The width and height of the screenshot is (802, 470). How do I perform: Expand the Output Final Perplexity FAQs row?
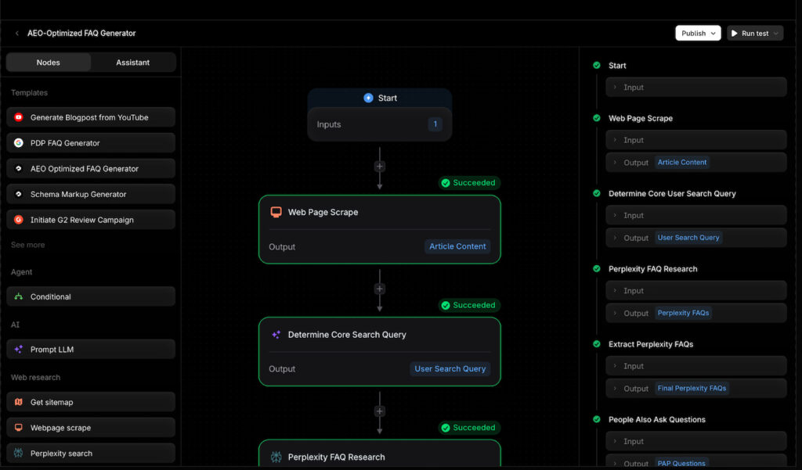(696, 388)
